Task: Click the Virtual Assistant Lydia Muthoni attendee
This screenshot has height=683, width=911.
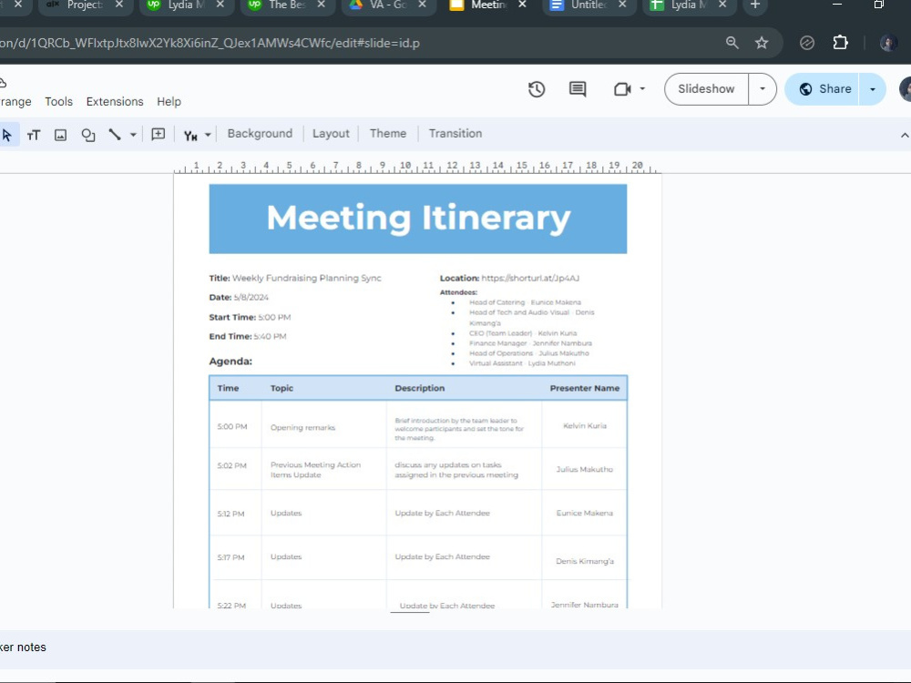Action: tap(522, 363)
